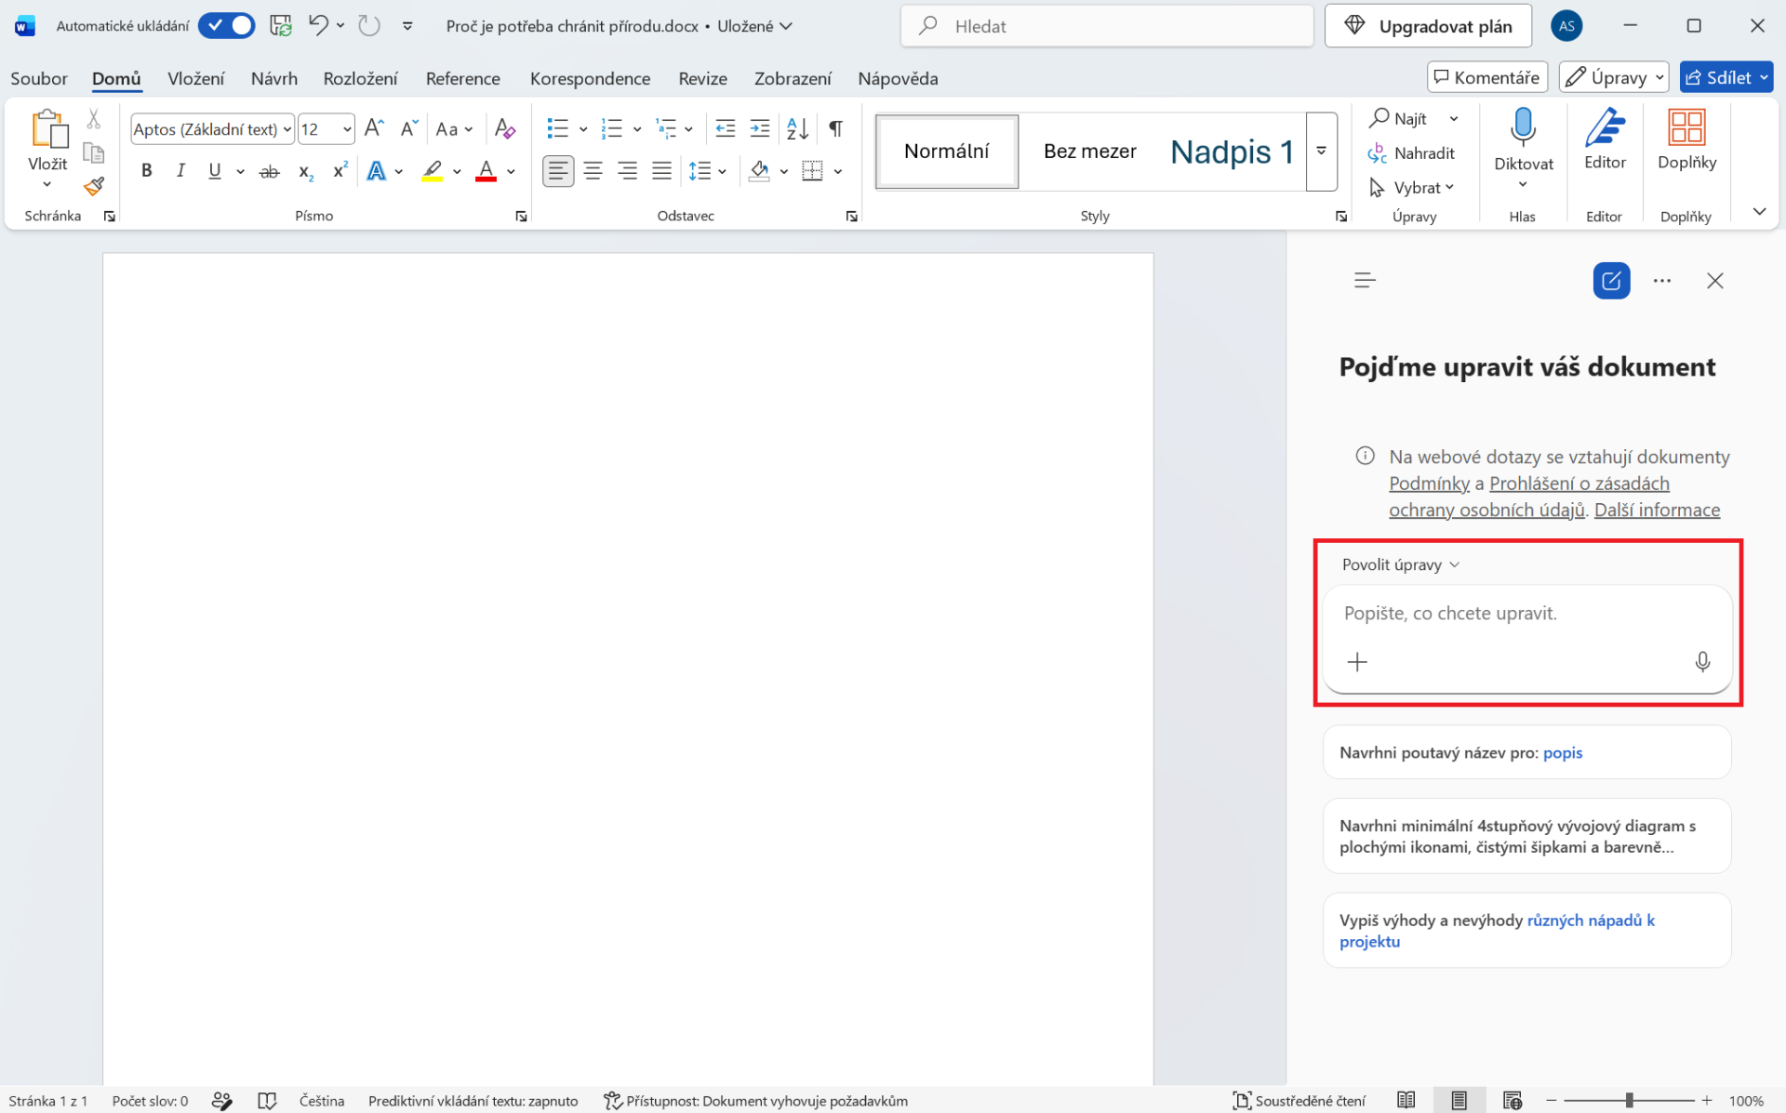This screenshot has height=1113, width=1786.
Task: Open the Aa change case dropdown
Action: point(454,129)
